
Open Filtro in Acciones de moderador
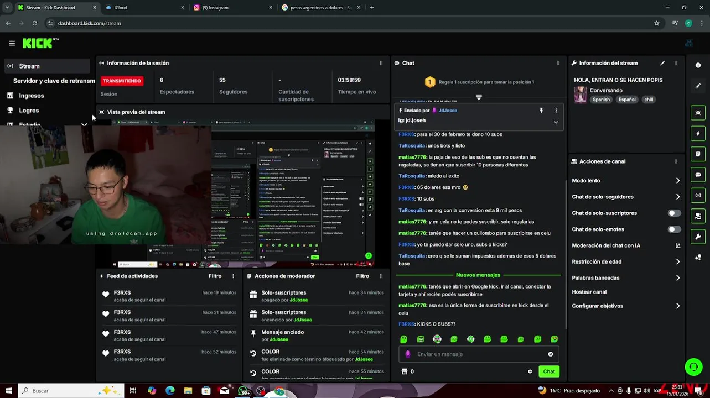362,276
